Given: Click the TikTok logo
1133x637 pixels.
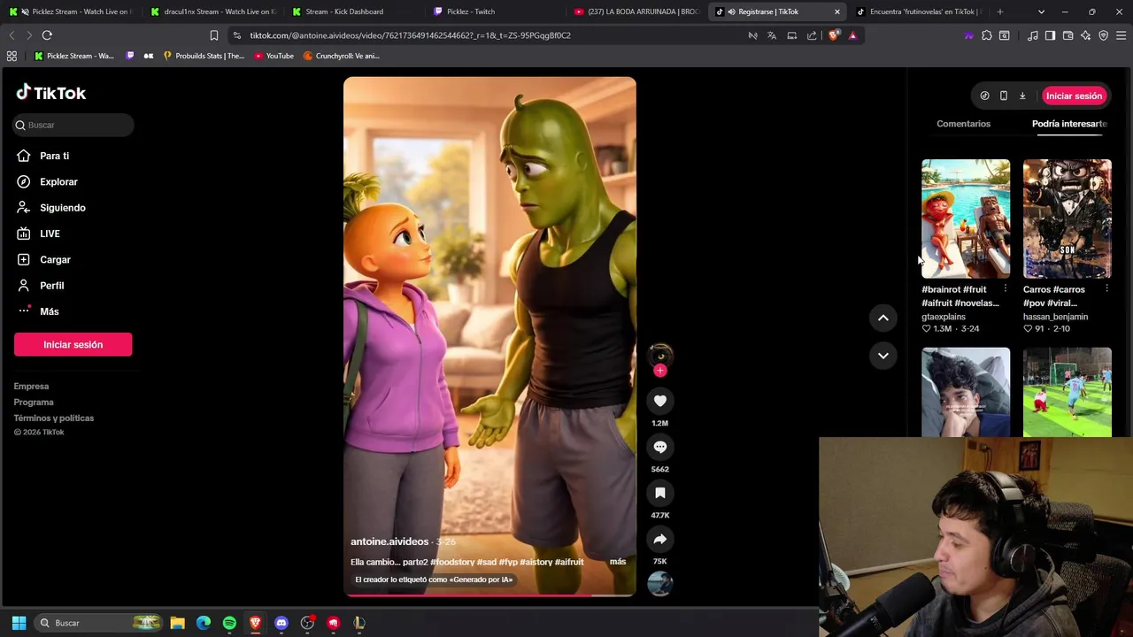Looking at the screenshot, I should [x=51, y=93].
